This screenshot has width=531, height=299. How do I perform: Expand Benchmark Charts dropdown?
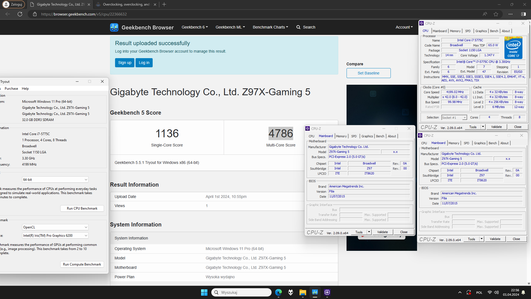[x=270, y=27]
